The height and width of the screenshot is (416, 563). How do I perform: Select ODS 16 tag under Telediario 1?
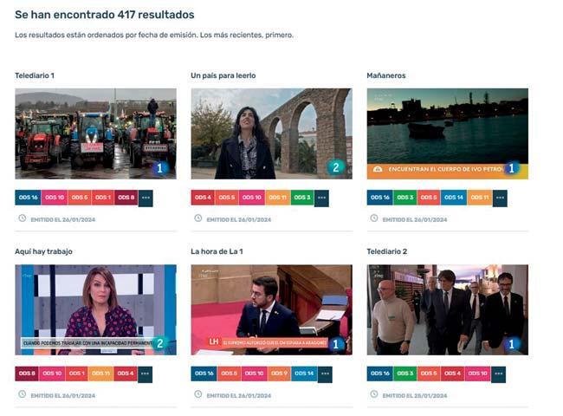coord(28,198)
